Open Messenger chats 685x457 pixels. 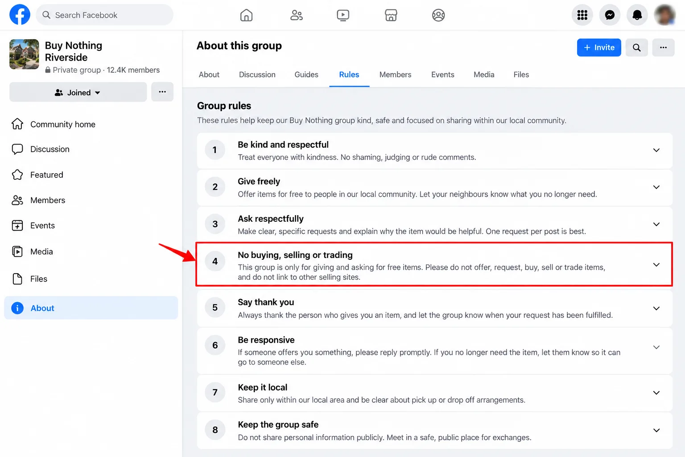610,15
